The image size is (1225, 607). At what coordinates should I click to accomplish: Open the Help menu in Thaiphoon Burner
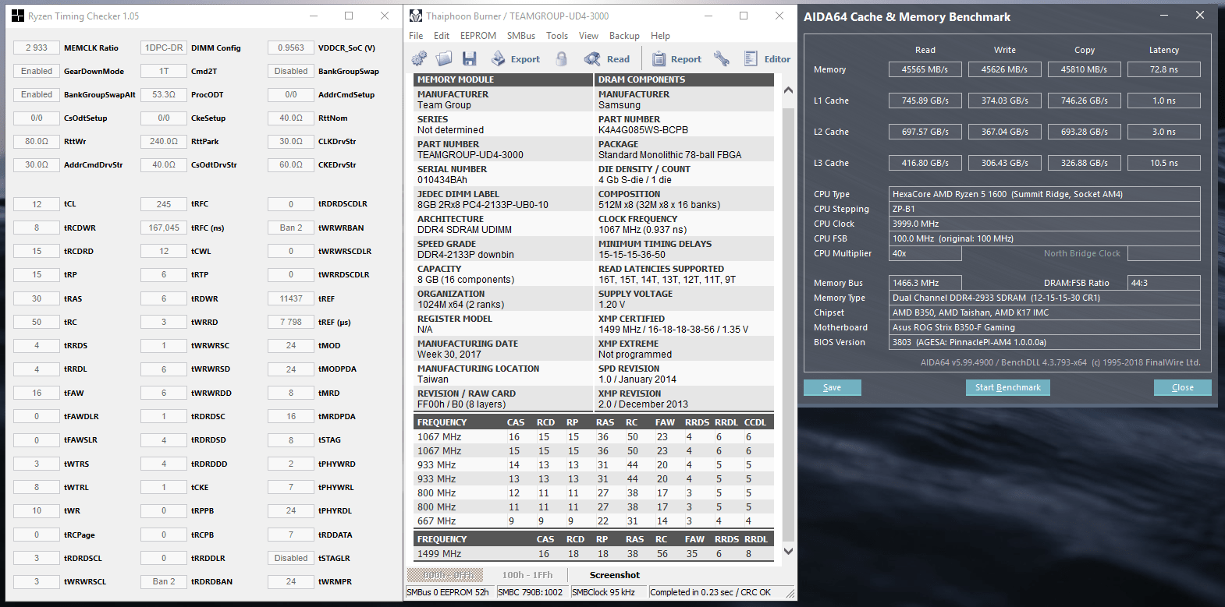pyautogui.click(x=660, y=36)
